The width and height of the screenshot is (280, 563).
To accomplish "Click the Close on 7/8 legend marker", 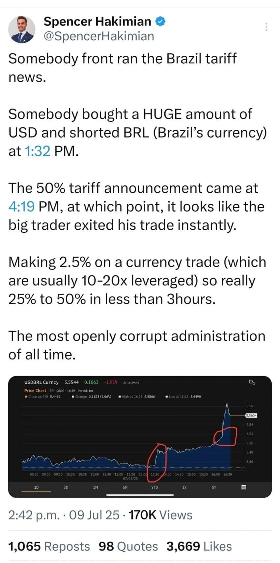I will pos(26,397).
